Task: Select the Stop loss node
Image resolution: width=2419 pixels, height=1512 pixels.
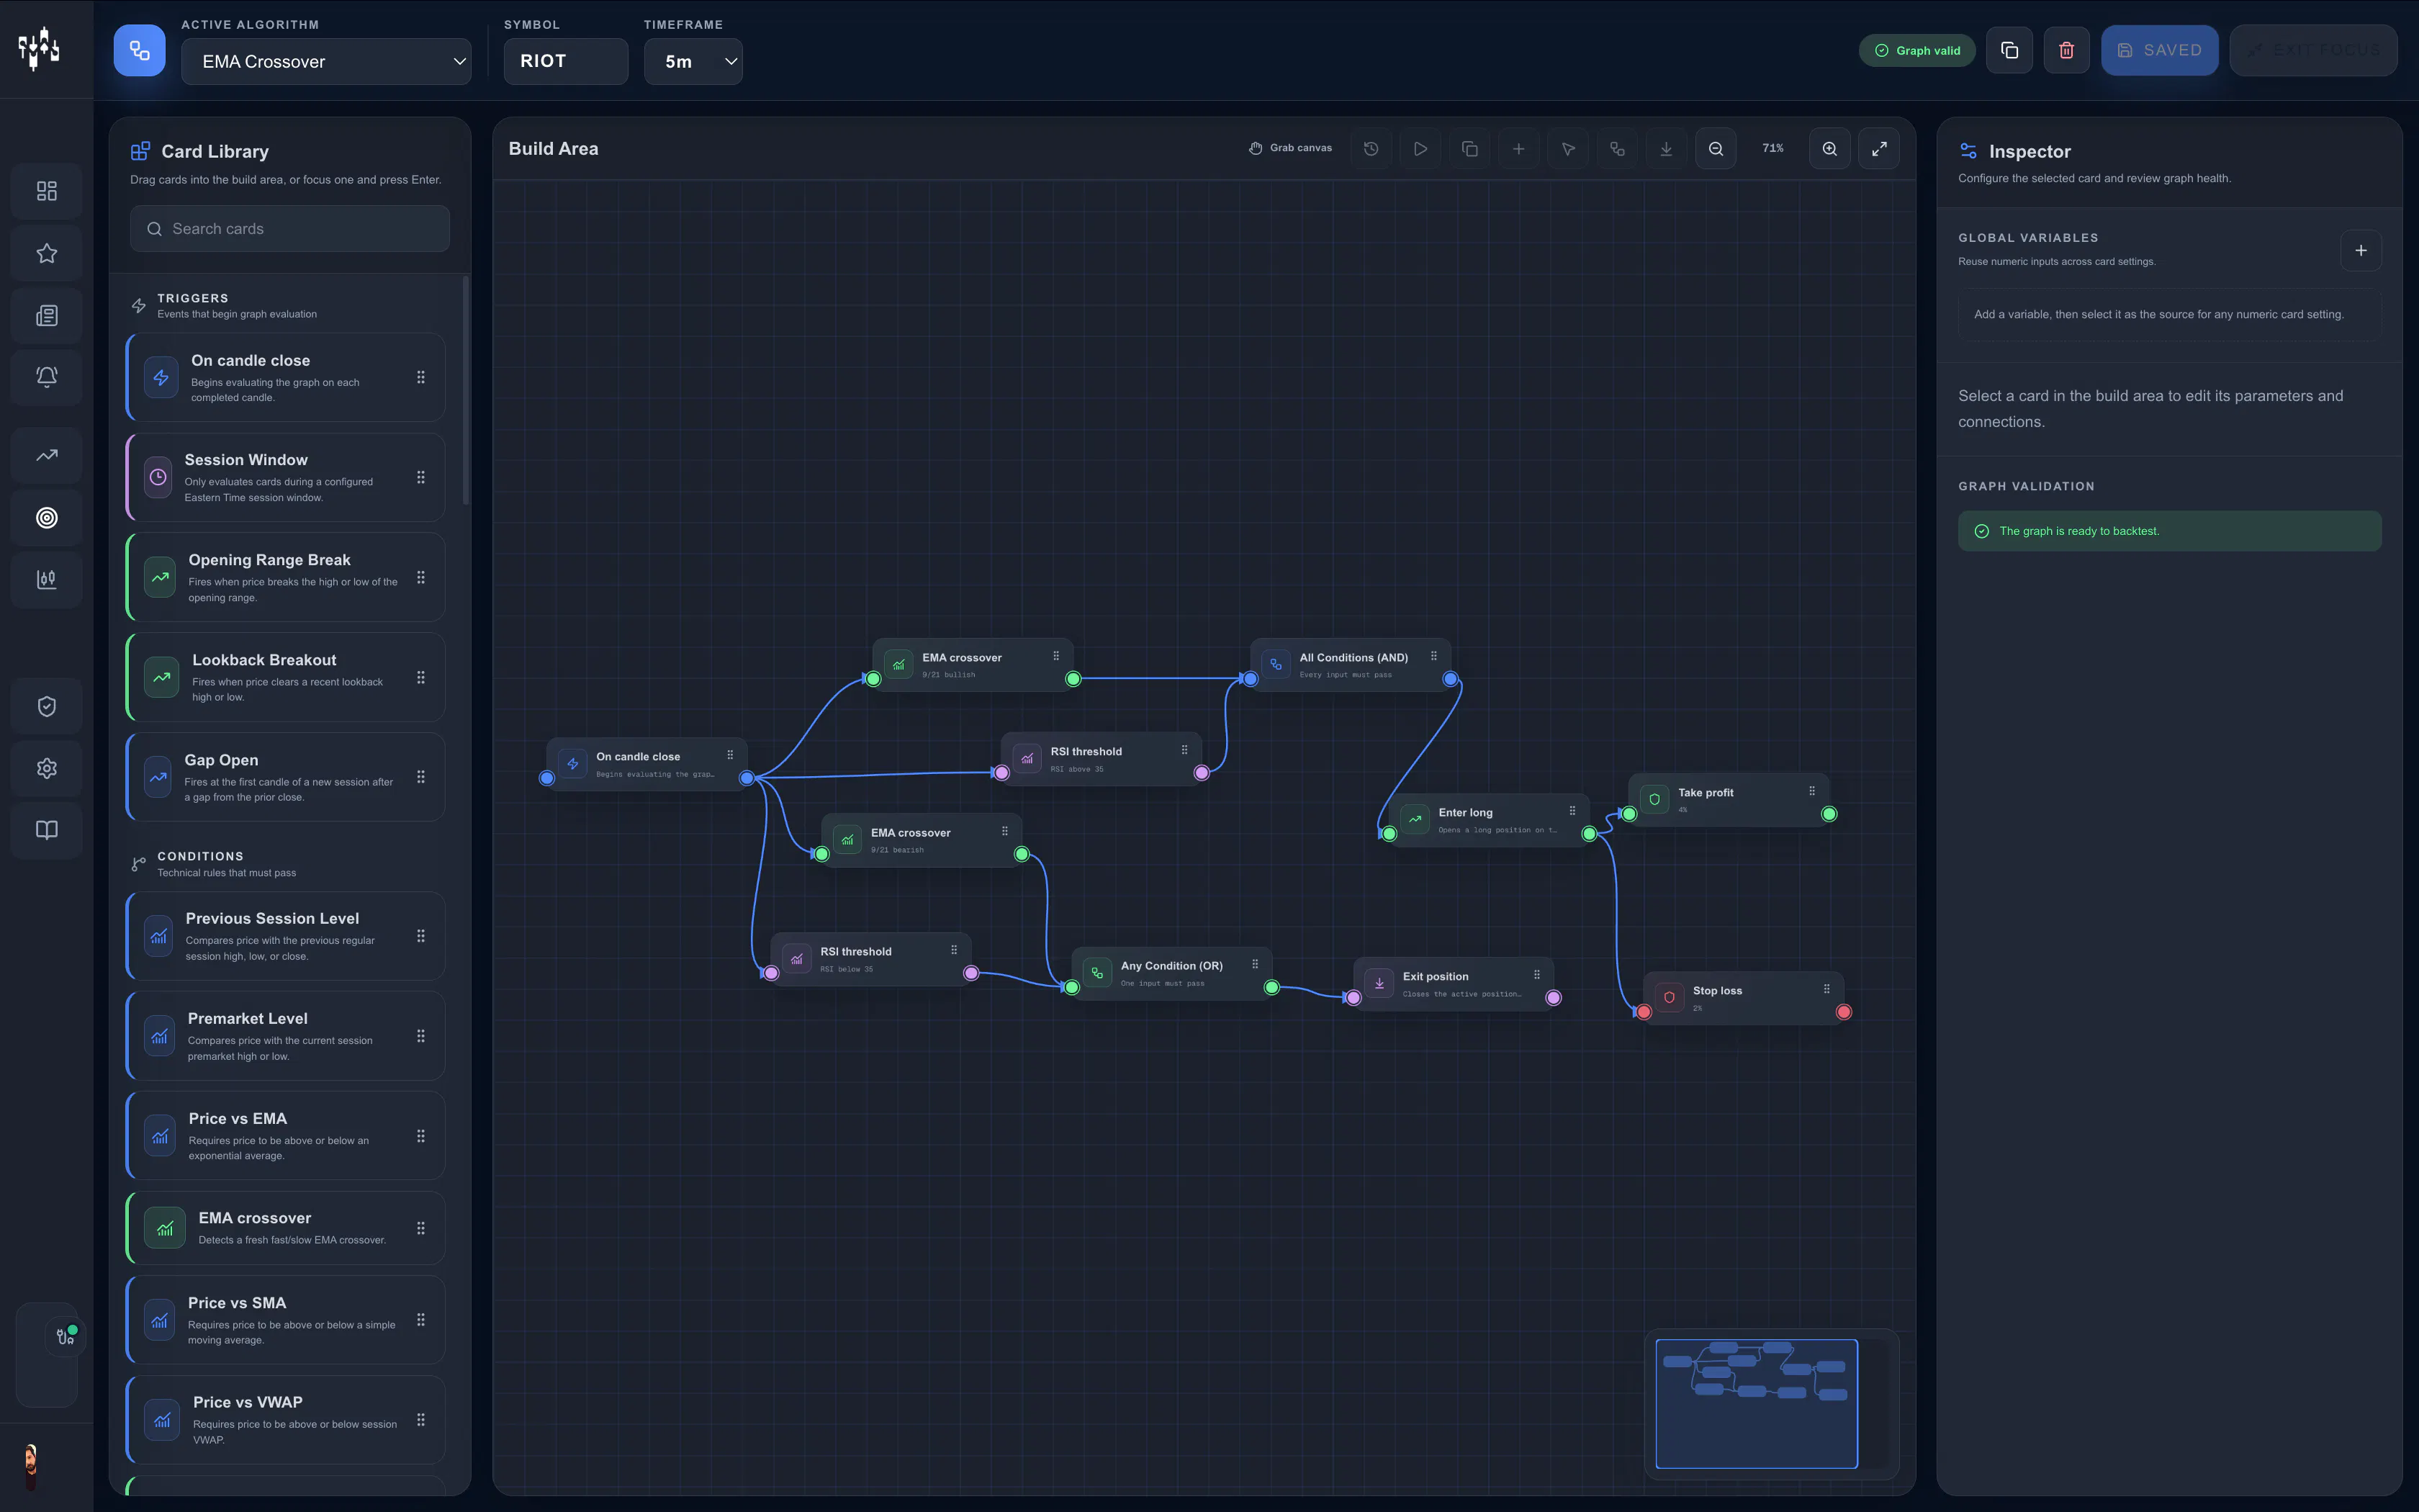Action: pyautogui.click(x=1744, y=998)
